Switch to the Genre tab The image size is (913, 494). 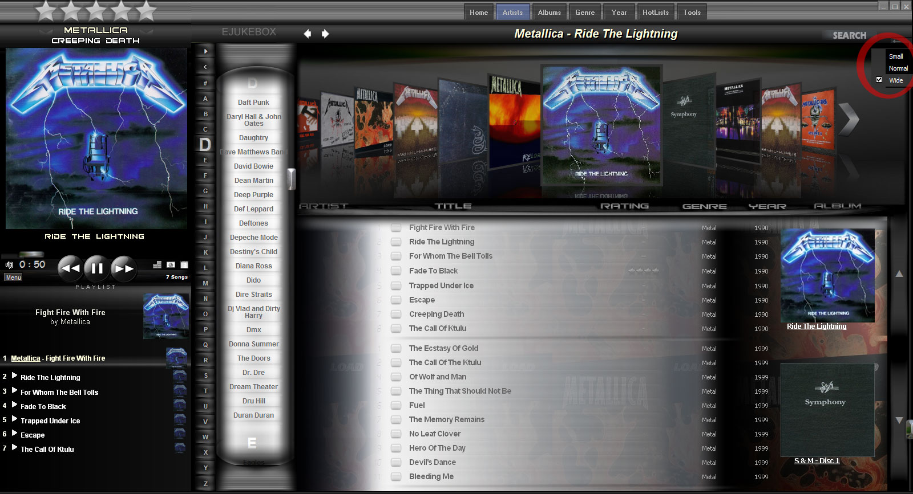[585, 12]
